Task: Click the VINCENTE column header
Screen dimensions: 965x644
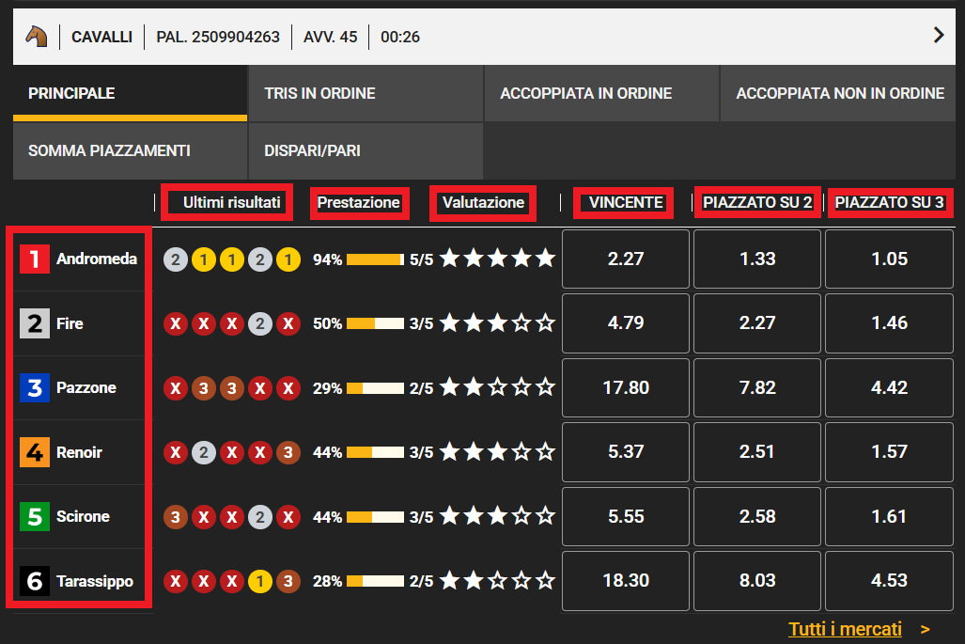Action: (x=625, y=202)
